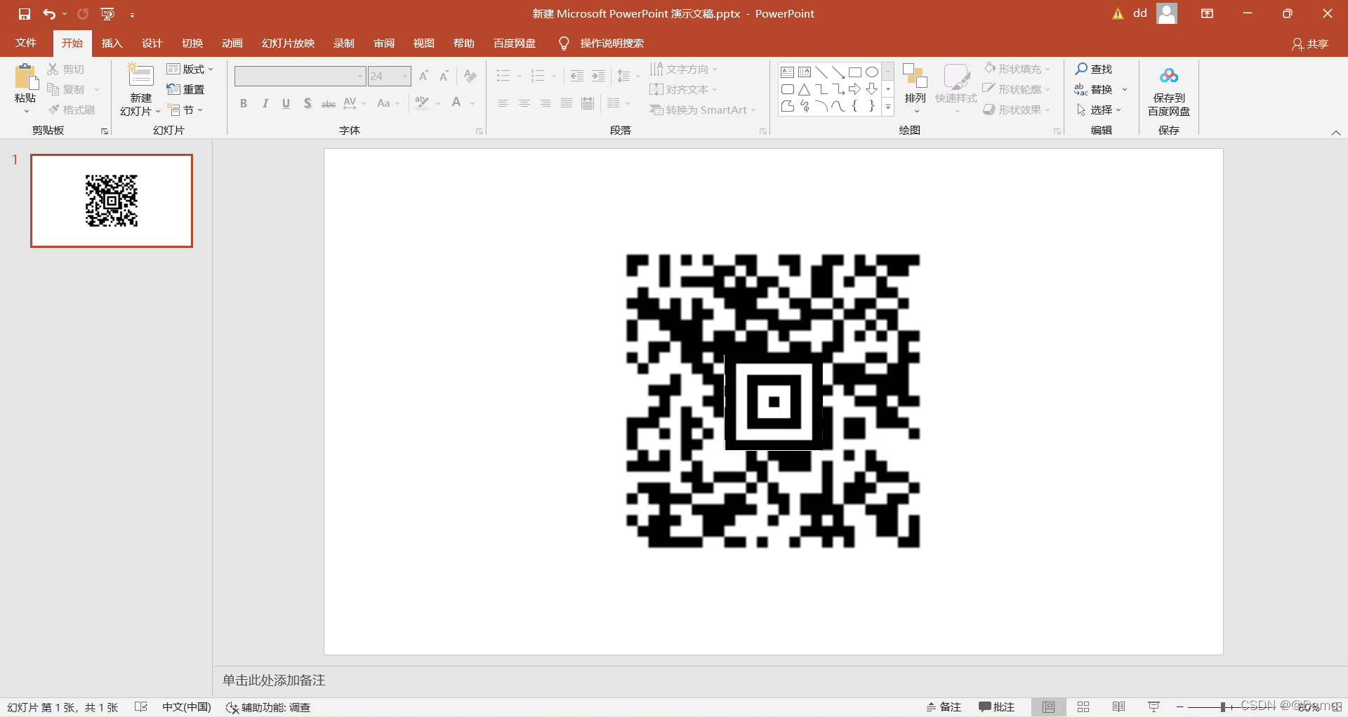Open the Select (选择) dropdown
The width and height of the screenshot is (1348, 717).
coord(1099,110)
